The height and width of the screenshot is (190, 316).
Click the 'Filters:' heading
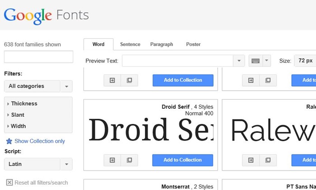click(x=13, y=74)
